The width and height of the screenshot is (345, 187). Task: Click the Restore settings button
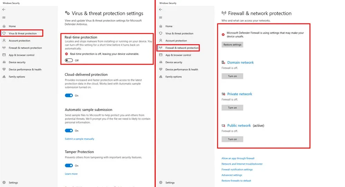coord(232,45)
